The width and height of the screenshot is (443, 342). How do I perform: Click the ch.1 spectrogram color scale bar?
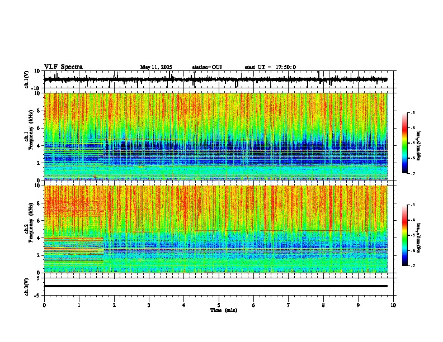click(x=405, y=143)
